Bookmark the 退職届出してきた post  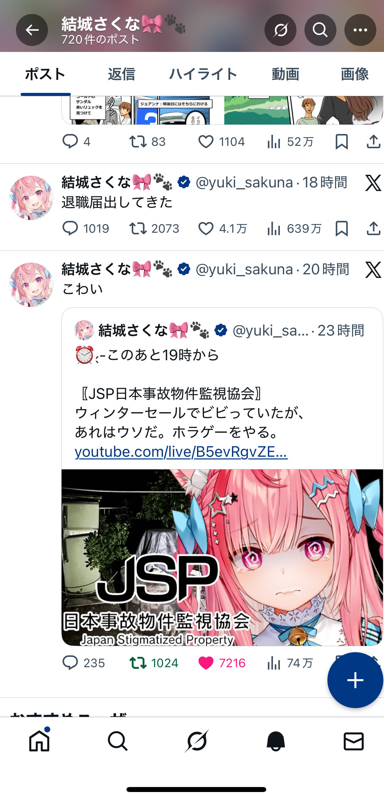(341, 228)
